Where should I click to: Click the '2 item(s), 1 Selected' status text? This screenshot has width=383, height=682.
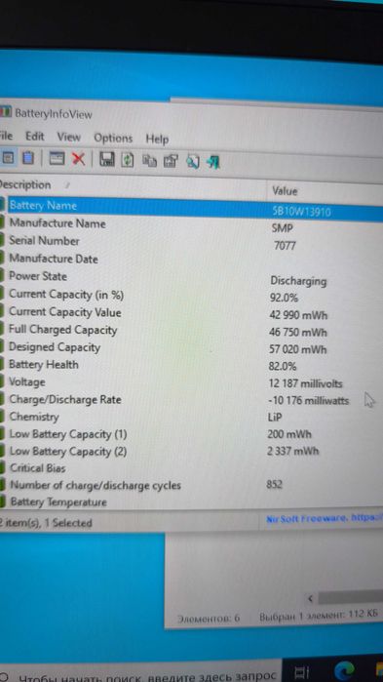click(x=46, y=522)
